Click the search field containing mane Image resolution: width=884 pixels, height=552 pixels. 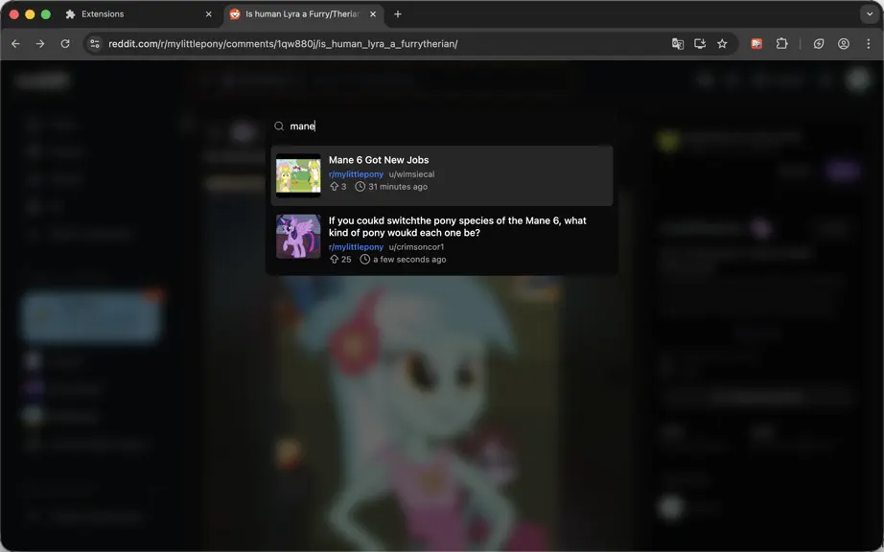[x=442, y=126]
